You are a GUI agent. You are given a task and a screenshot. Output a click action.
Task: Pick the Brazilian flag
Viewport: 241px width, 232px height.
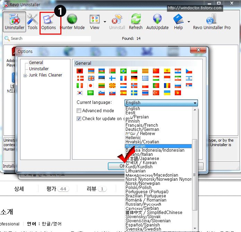(123, 71)
